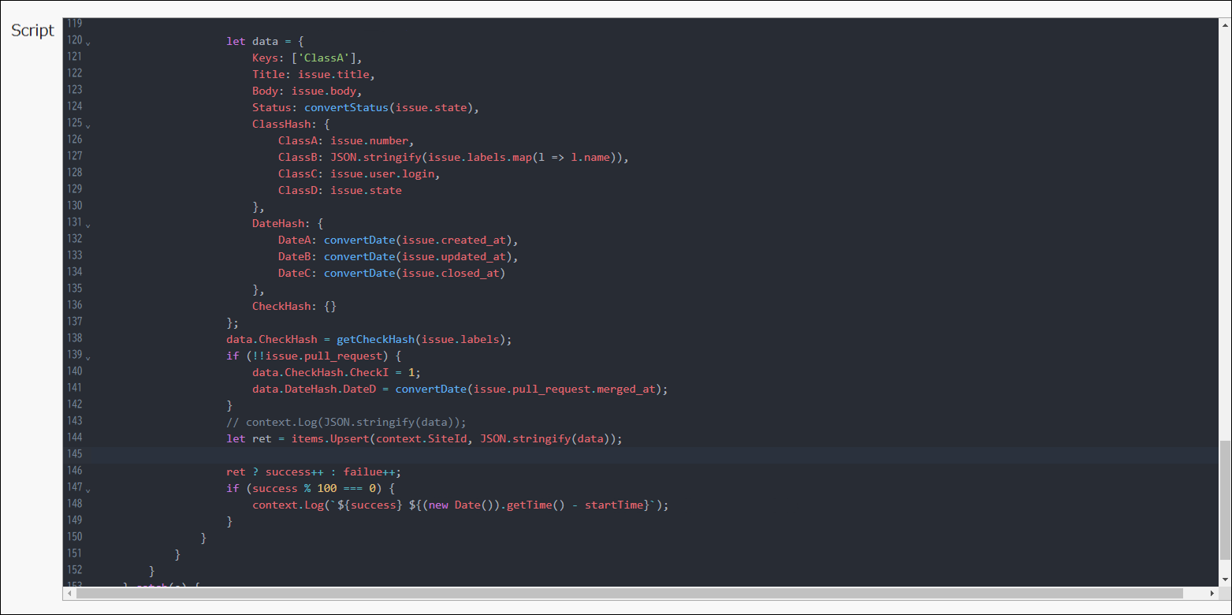Click issue.number on ClassA line
This screenshot has height=615, width=1232.
369,140
